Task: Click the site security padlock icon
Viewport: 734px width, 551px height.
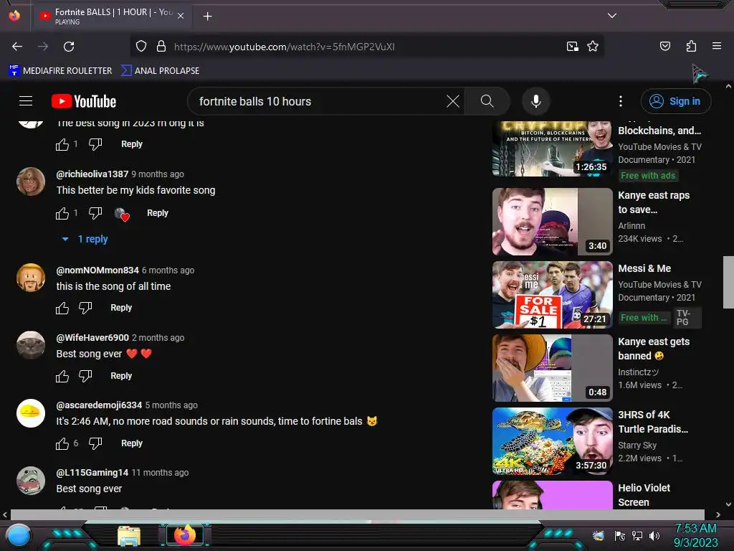Action: click(161, 47)
